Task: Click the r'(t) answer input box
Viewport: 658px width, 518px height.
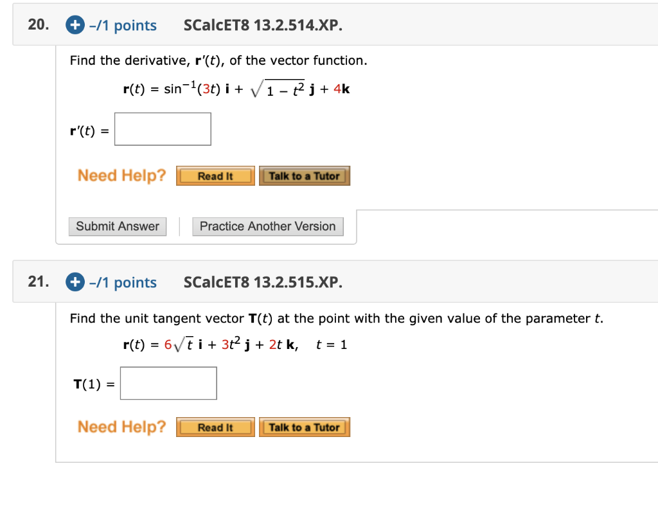Action: coord(163,129)
